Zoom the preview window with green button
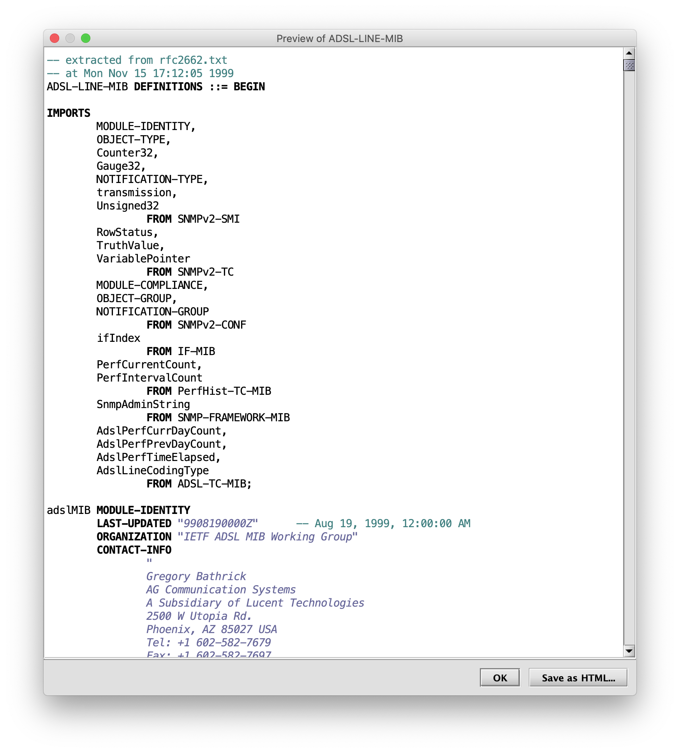This screenshot has width=680, height=753. [x=85, y=38]
